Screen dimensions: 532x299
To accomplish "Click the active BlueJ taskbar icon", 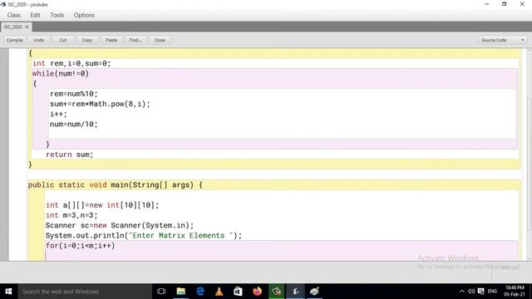I will pyautogui.click(x=296, y=292).
